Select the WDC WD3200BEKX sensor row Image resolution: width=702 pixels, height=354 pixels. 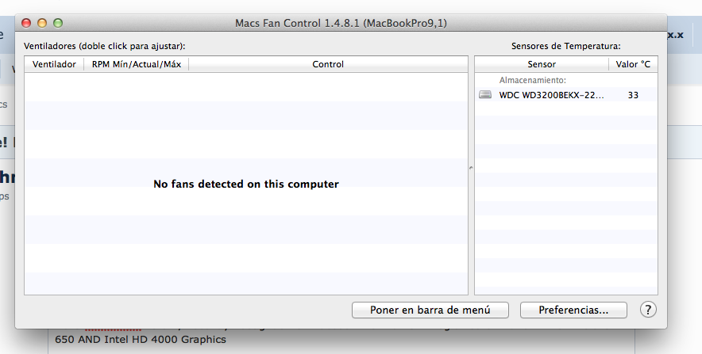point(551,95)
